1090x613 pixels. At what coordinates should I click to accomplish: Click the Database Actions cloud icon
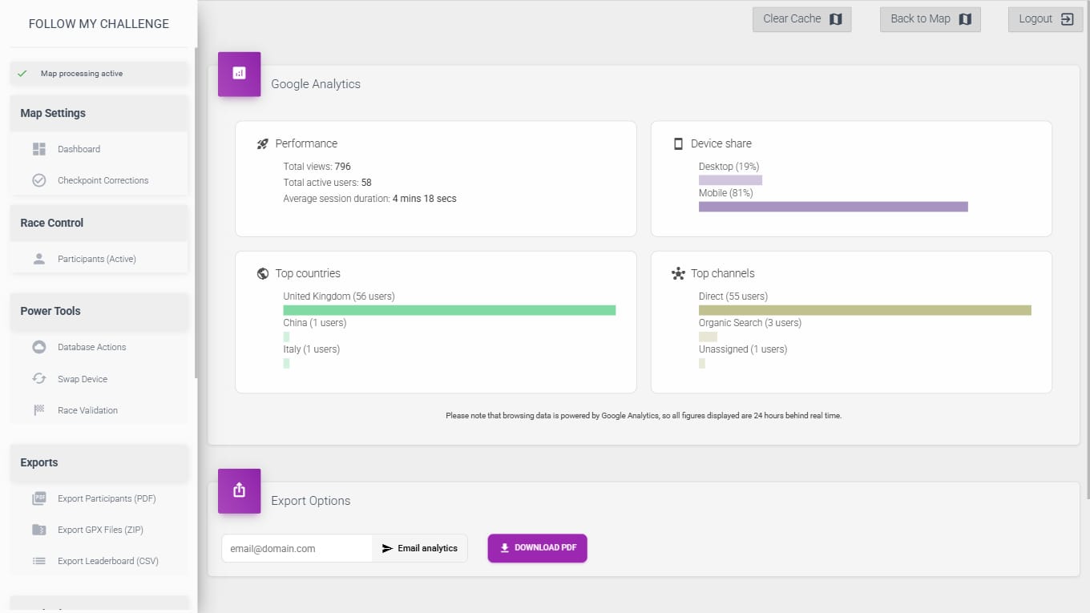[x=38, y=347]
